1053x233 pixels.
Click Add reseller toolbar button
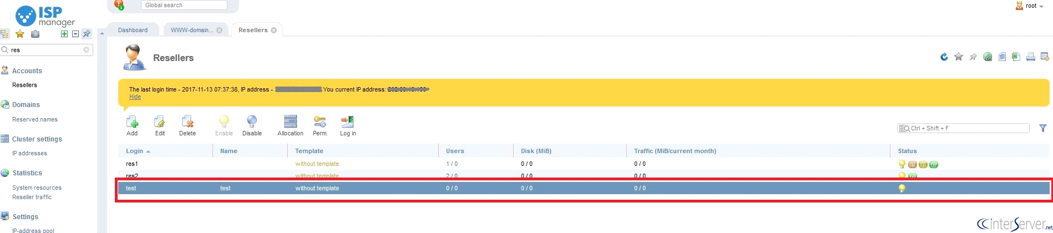tap(132, 125)
